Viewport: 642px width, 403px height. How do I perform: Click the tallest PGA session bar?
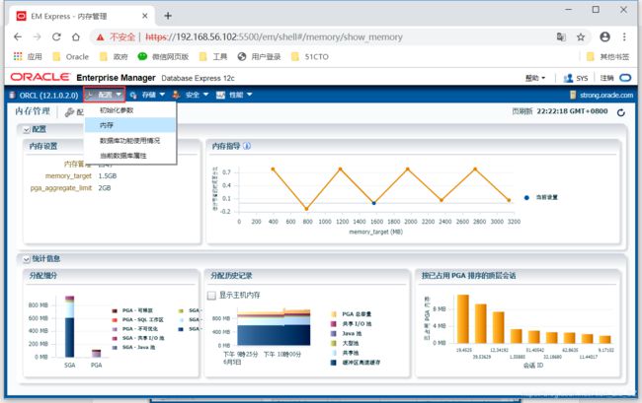pyautogui.click(x=462, y=319)
